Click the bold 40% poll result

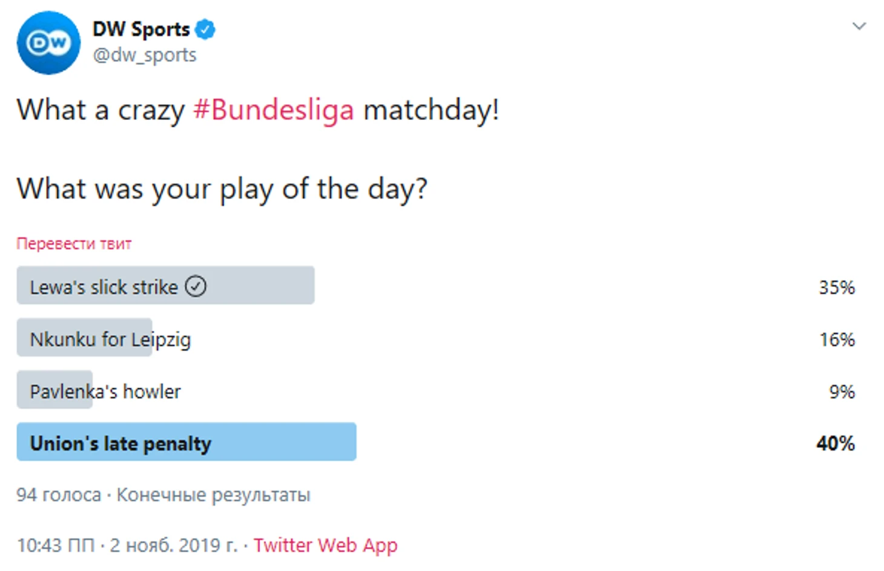tap(836, 443)
